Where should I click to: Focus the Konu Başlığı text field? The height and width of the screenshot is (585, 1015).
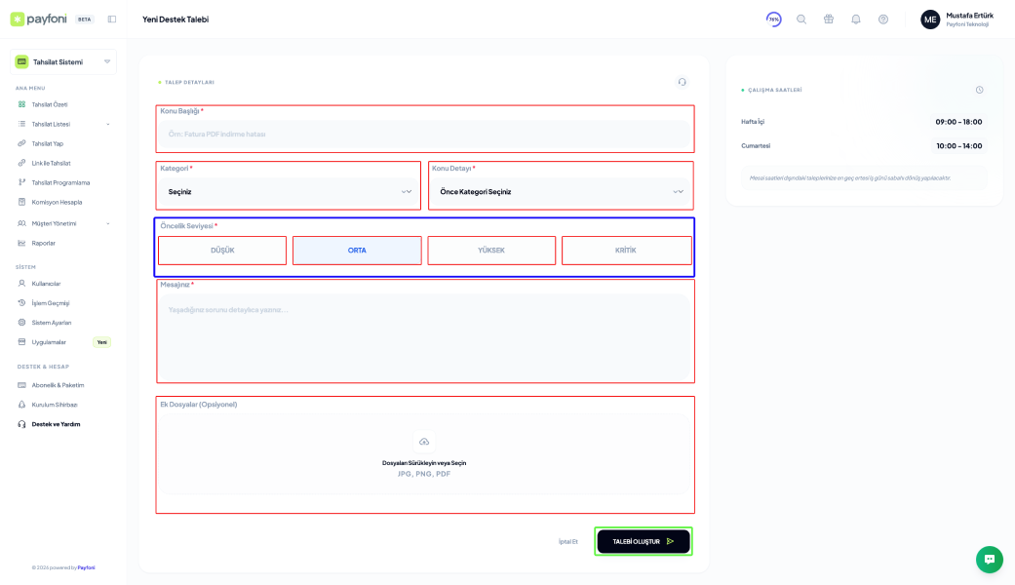pos(425,134)
